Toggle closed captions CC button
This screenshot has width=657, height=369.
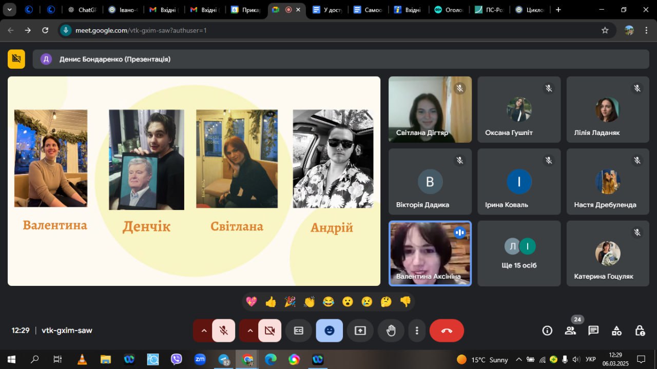[299, 331]
